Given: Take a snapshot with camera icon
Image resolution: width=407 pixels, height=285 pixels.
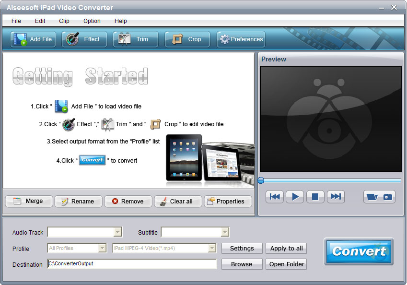Looking at the screenshot, I should point(388,197).
